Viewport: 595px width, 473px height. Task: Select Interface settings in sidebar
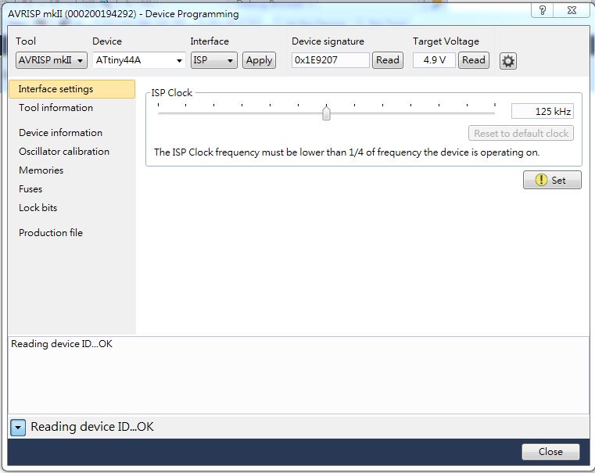tap(72, 89)
